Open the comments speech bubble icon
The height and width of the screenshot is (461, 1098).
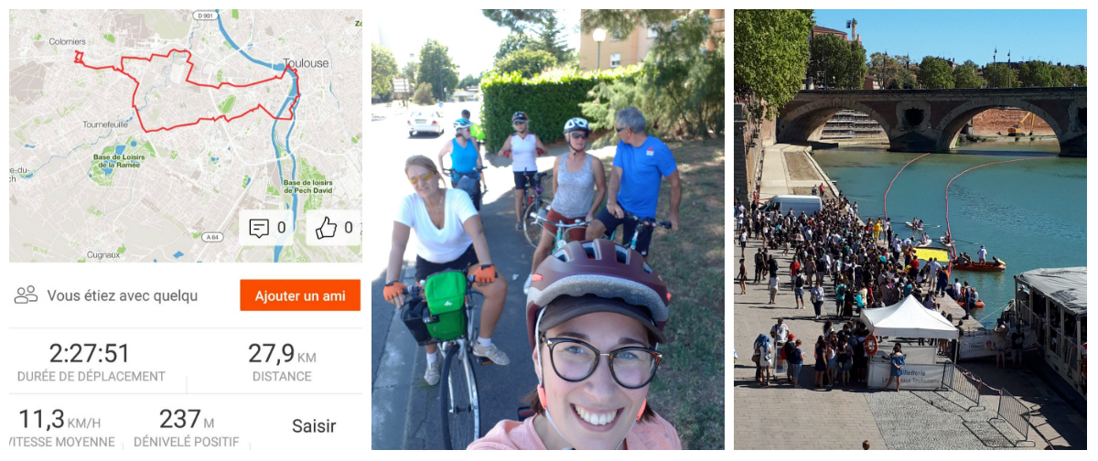click(259, 228)
